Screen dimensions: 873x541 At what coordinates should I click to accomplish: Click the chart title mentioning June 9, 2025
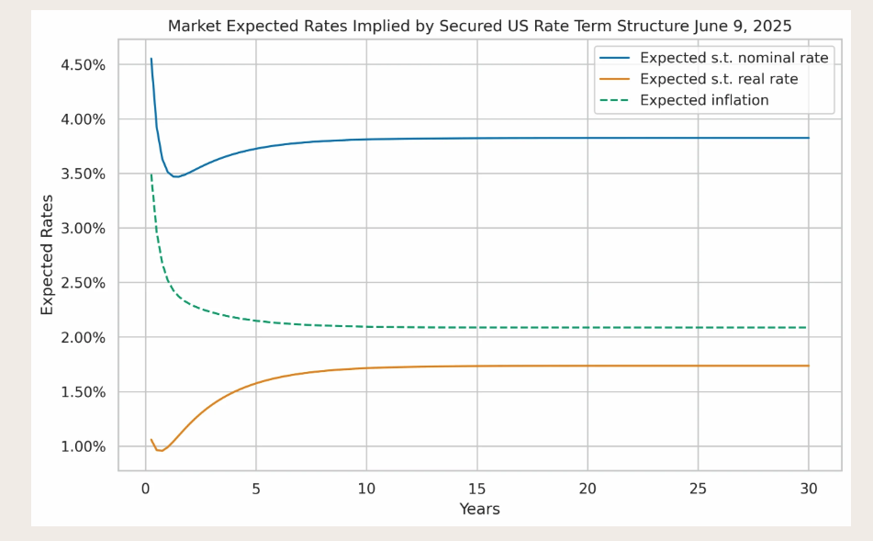click(479, 27)
